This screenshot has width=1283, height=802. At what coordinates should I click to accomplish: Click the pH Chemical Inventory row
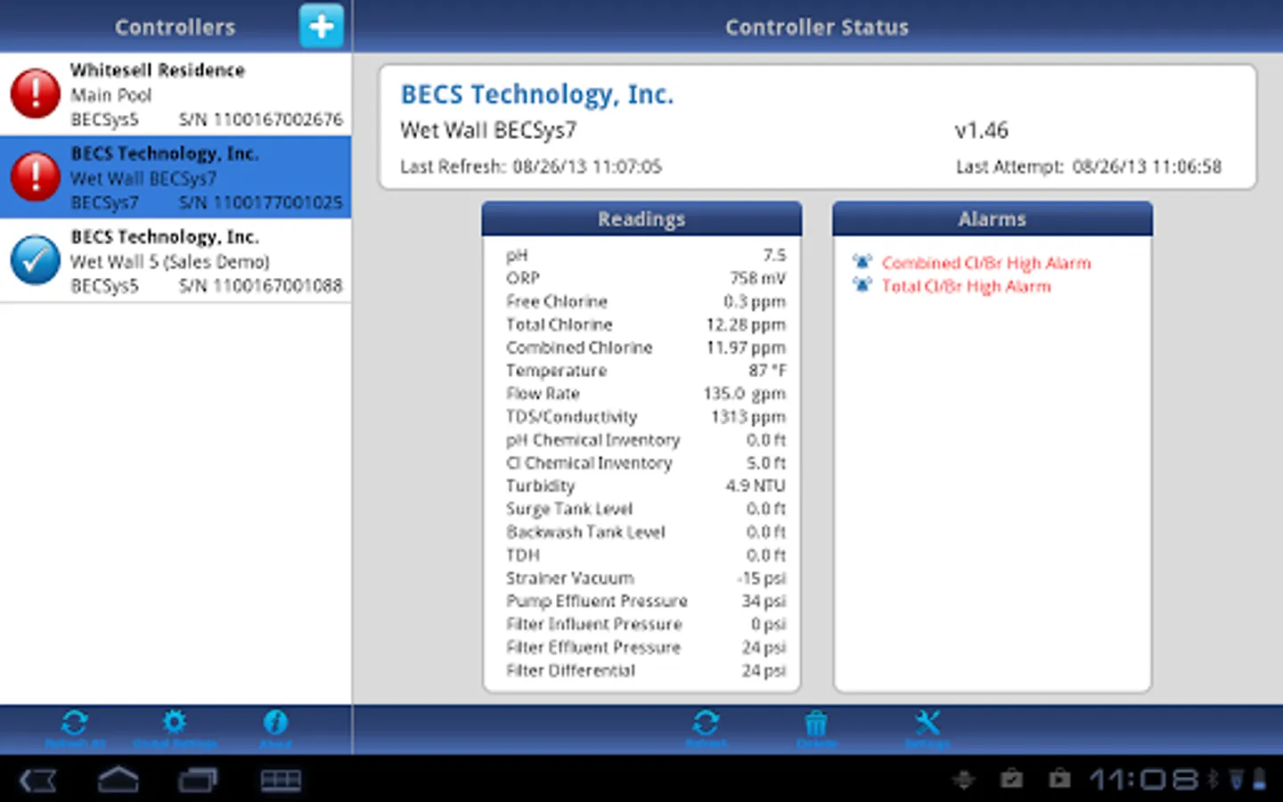[x=646, y=440]
